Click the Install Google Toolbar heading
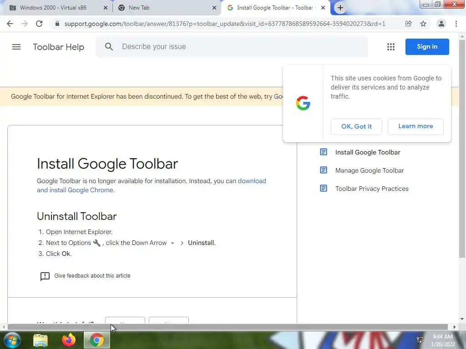The height and width of the screenshot is (349, 466). pos(107,164)
